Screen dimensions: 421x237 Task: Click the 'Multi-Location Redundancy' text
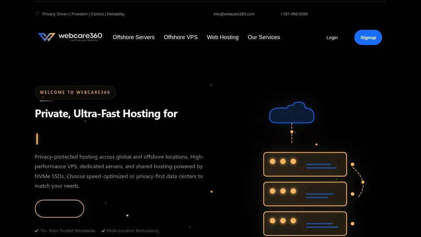(x=133, y=230)
